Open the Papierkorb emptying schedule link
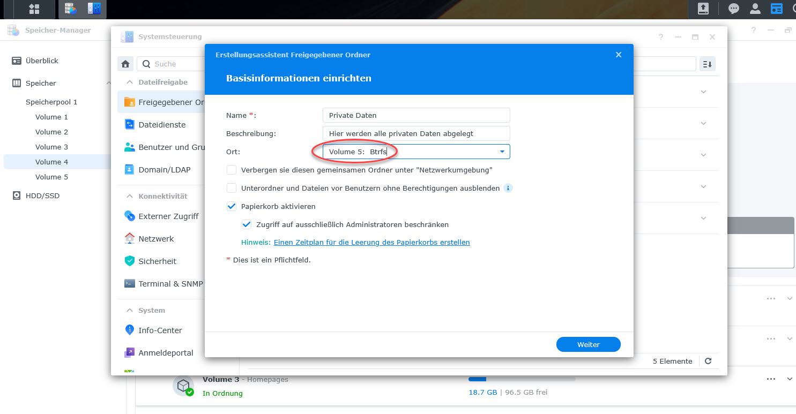This screenshot has width=796, height=414. [x=371, y=243]
